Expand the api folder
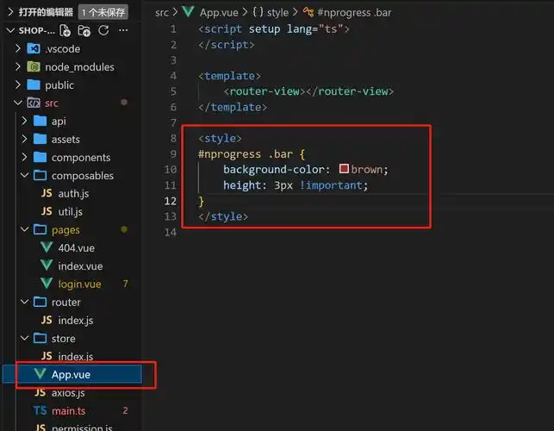 pos(24,121)
